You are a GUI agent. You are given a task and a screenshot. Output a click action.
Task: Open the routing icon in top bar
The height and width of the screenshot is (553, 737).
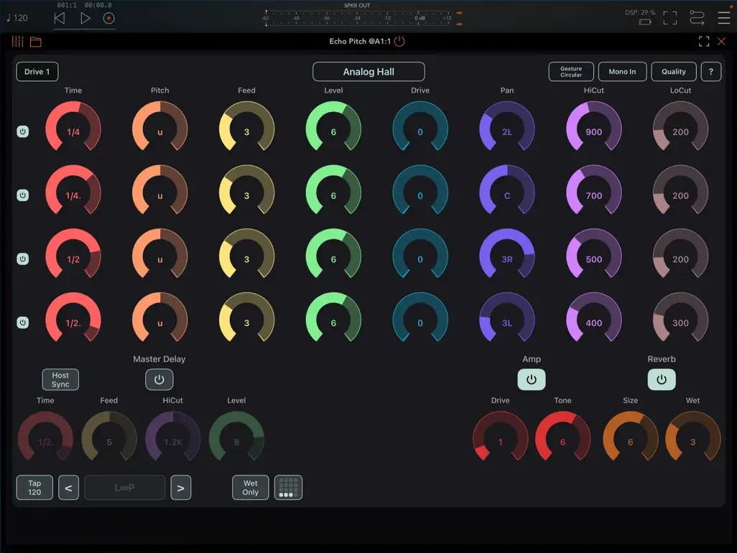point(697,18)
